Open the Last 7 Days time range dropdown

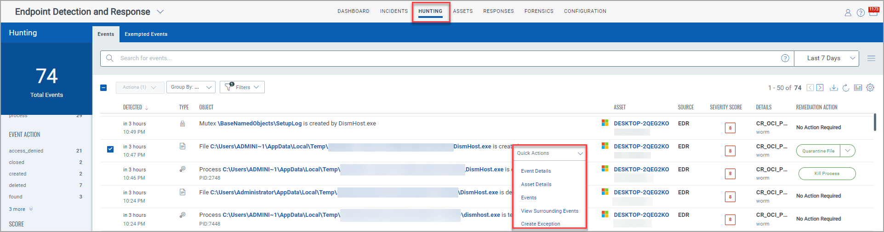click(x=827, y=58)
